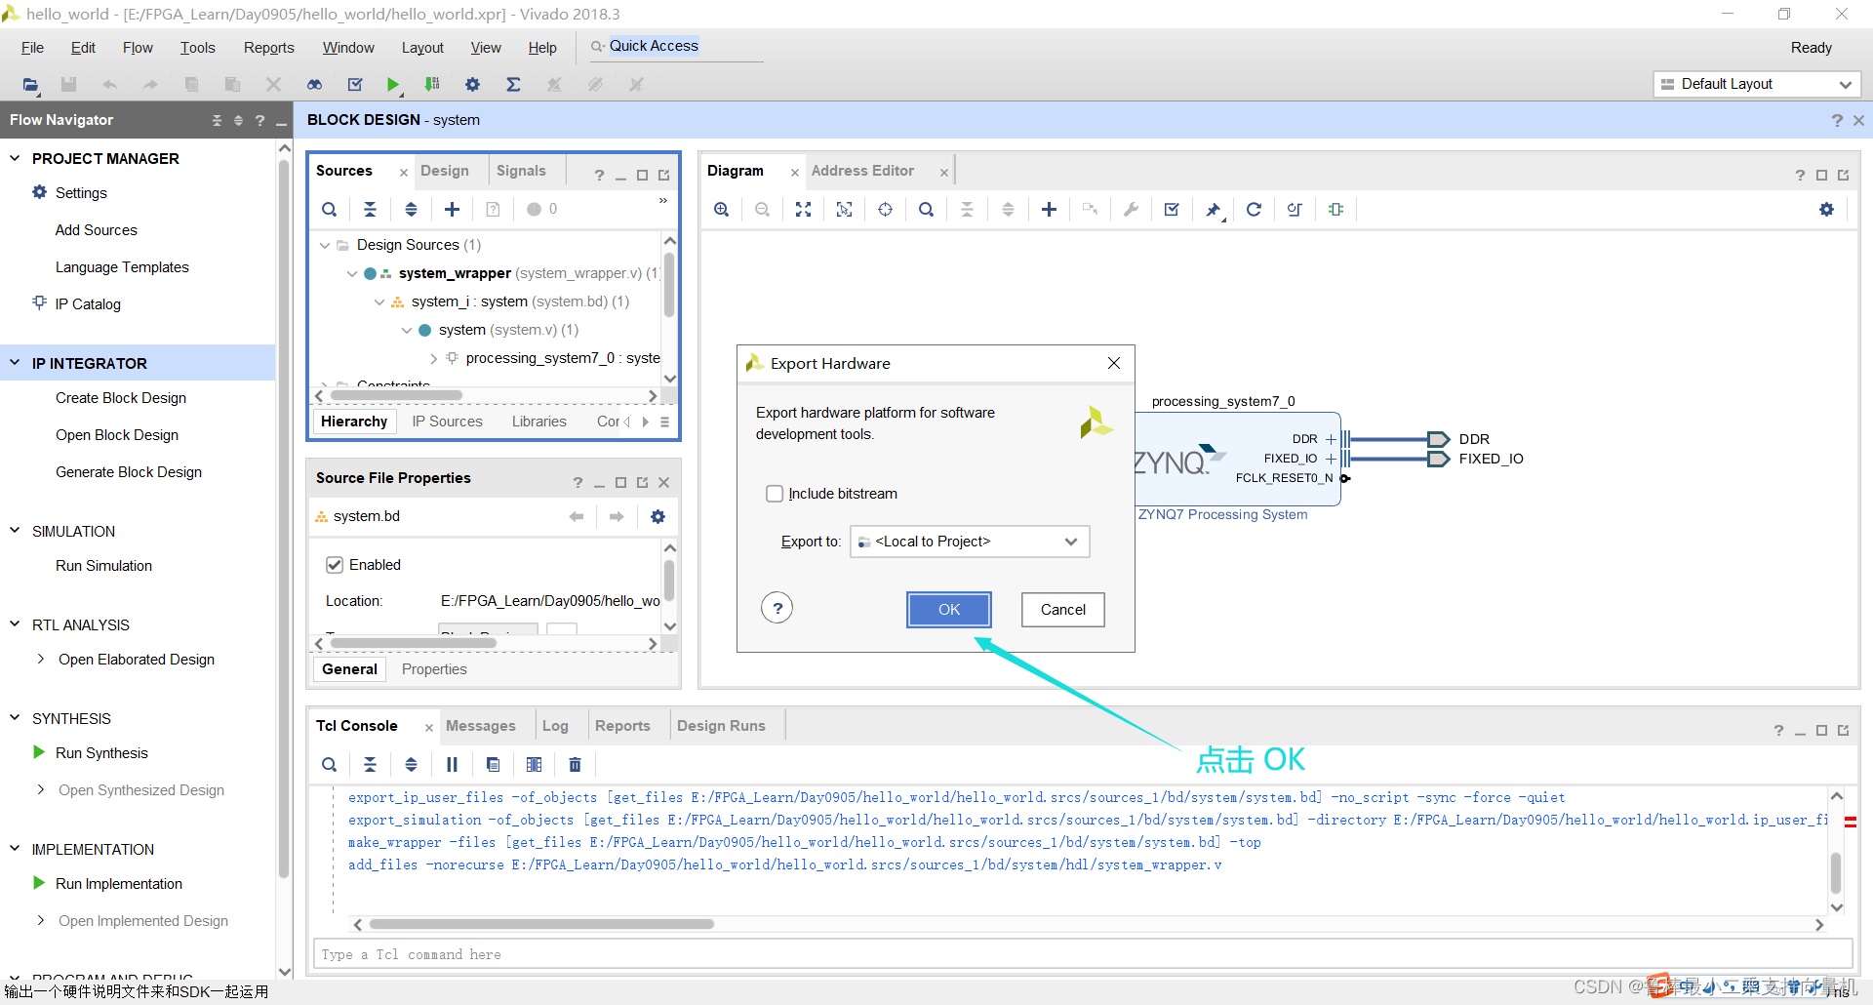Click Add Sources plus icon in Sources panel
This screenshot has width=1873, height=1005.
(452, 209)
